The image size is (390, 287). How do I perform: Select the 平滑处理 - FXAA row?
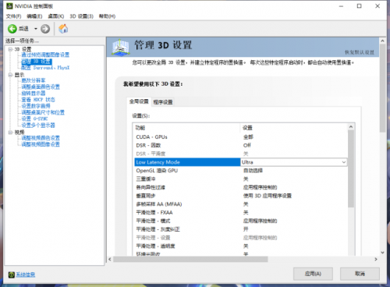241,213
